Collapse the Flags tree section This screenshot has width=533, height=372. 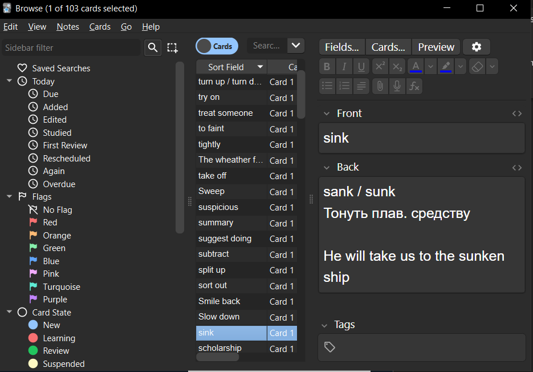9,197
